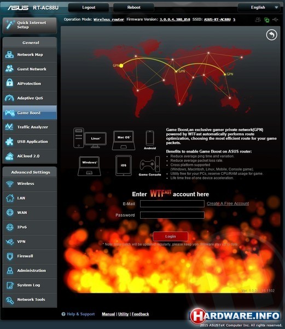Open the English language dropdown
285x329 pixels.
click(x=260, y=7)
